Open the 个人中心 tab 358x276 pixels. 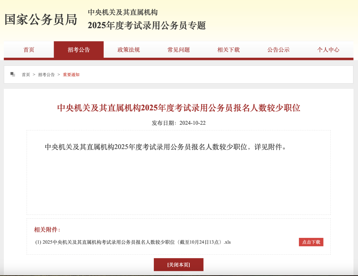pos(328,49)
